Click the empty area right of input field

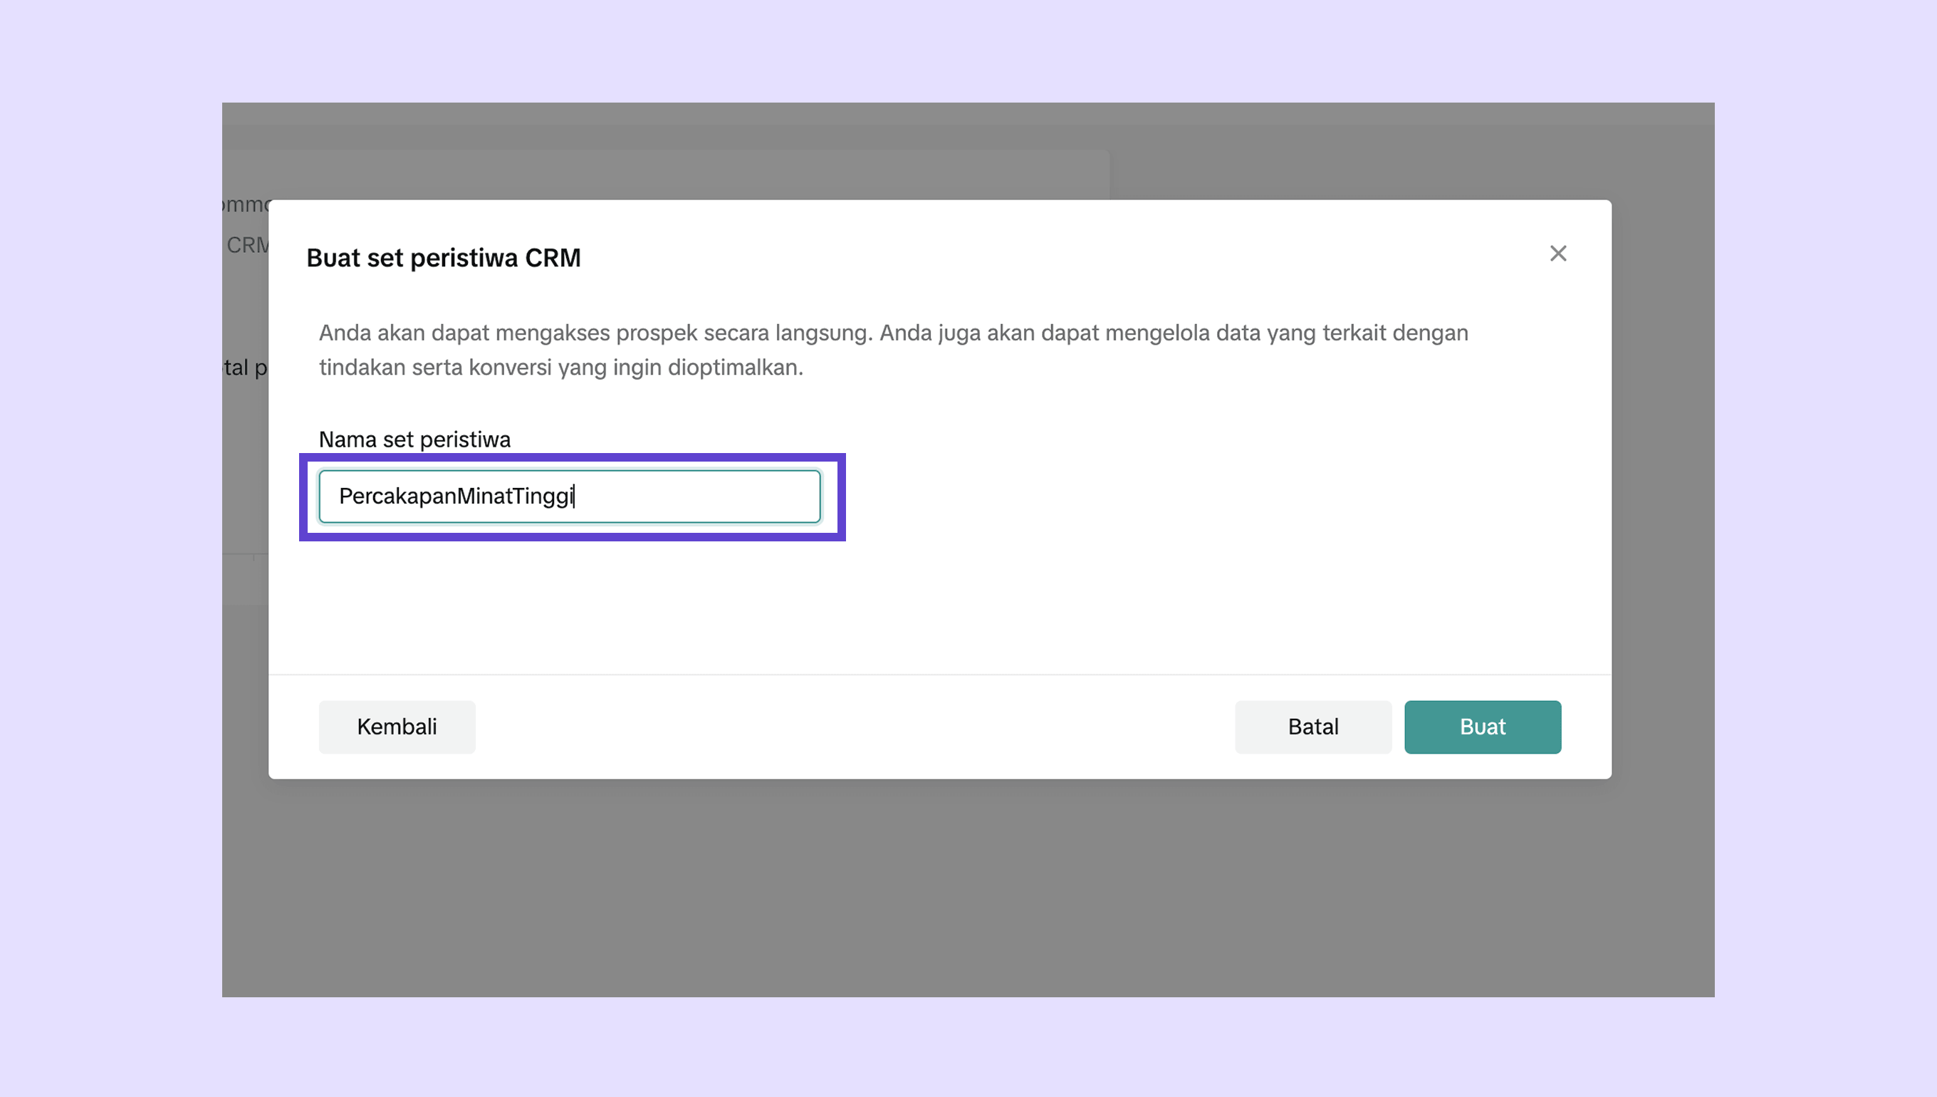click(x=1129, y=497)
